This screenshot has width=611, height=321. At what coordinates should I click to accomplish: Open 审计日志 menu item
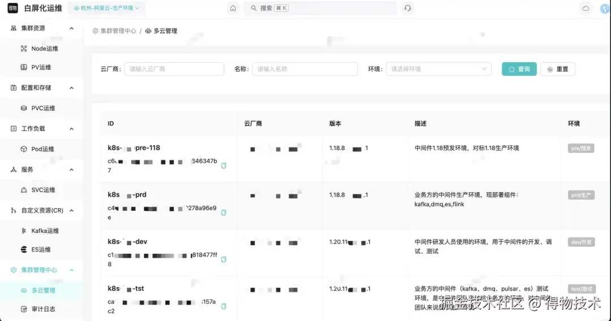[41, 309]
